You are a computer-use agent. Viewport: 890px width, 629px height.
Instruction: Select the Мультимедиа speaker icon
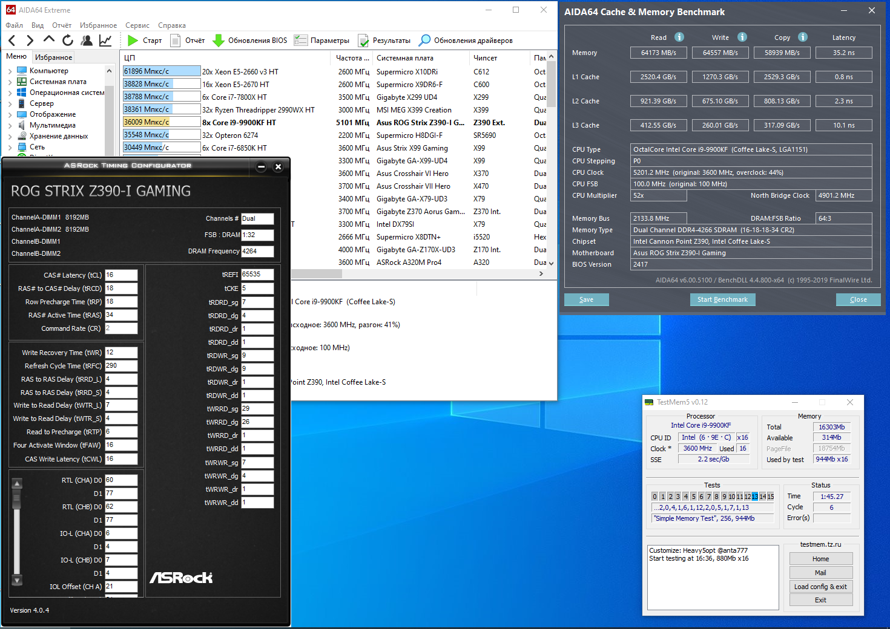22,125
